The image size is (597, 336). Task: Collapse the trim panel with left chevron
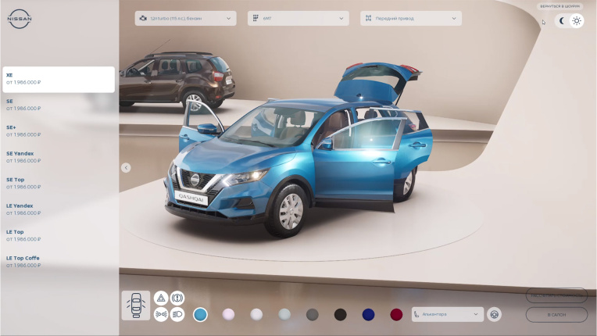[x=126, y=168]
